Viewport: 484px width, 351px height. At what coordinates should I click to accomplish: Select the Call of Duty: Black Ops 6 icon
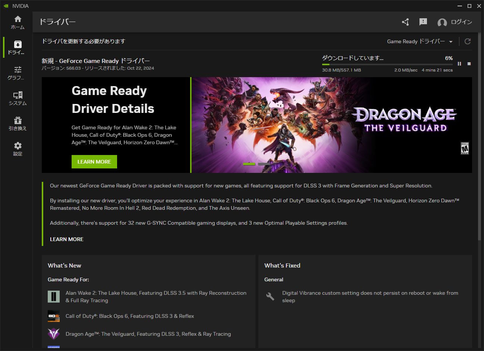[x=54, y=316]
